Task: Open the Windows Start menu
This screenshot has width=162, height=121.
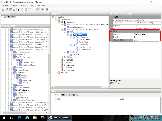Action: point(4,118)
